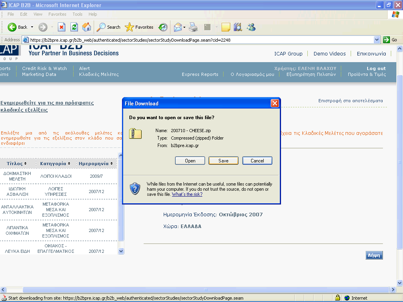The width and height of the screenshot is (403, 302).
Task: Close the File Download dialog
Action: click(x=275, y=103)
